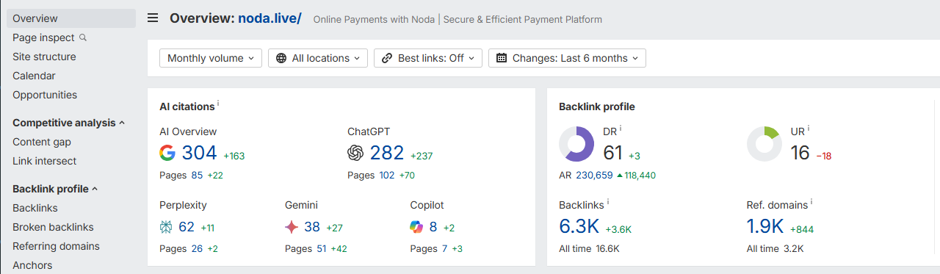This screenshot has width=940, height=274.
Task: Click the AI Overview count 304
Action: [200, 153]
